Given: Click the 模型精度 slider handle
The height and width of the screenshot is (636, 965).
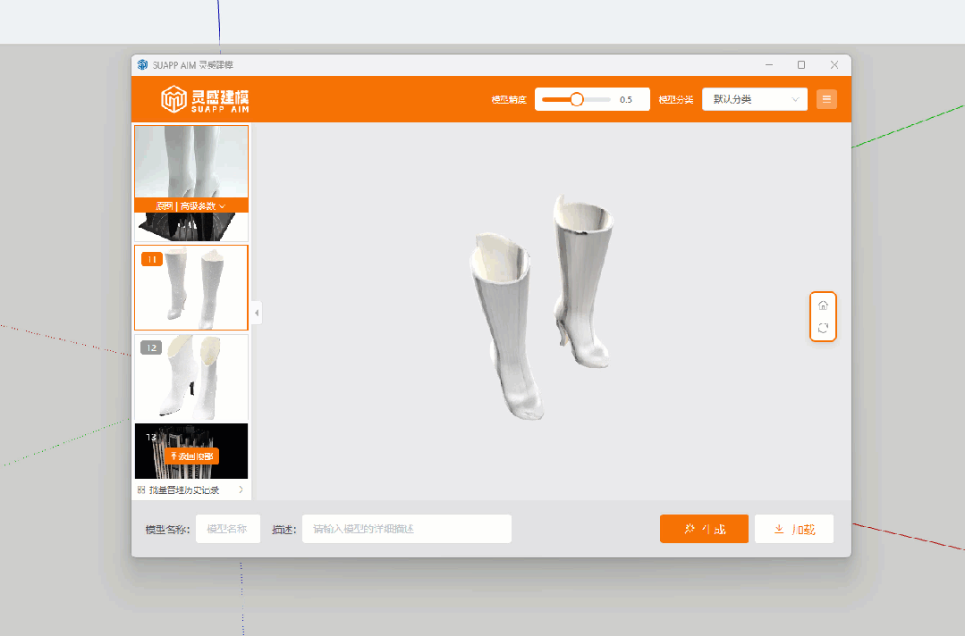Looking at the screenshot, I should [577, 99].
